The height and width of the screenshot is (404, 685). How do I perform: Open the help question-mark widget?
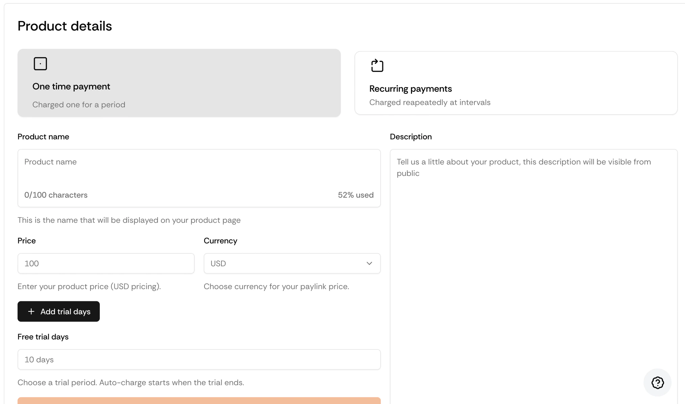(657, 382)
